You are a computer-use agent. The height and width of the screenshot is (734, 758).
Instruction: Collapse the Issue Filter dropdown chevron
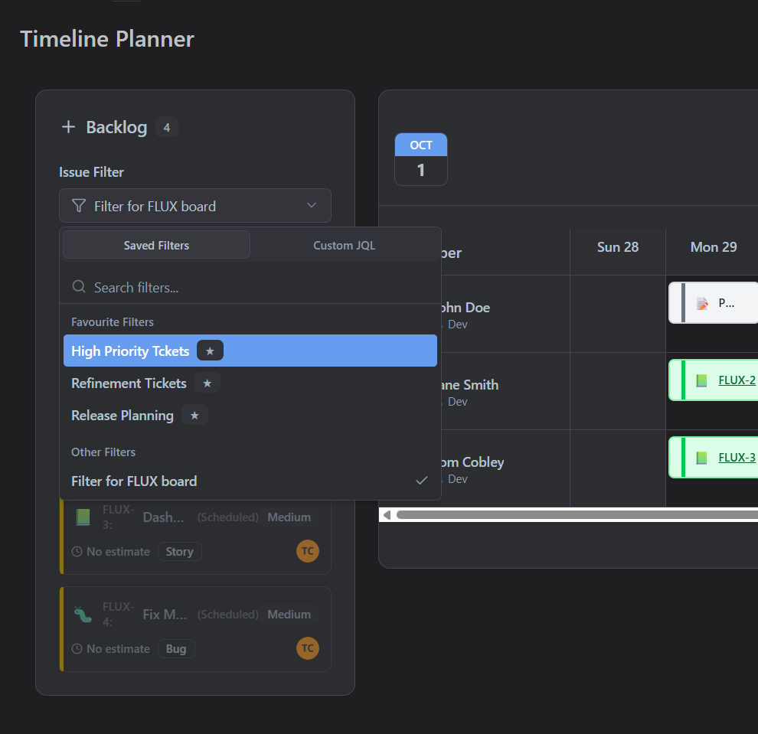(311, 206)
